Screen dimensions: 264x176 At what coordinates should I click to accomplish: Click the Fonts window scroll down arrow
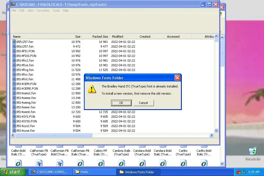222,164
